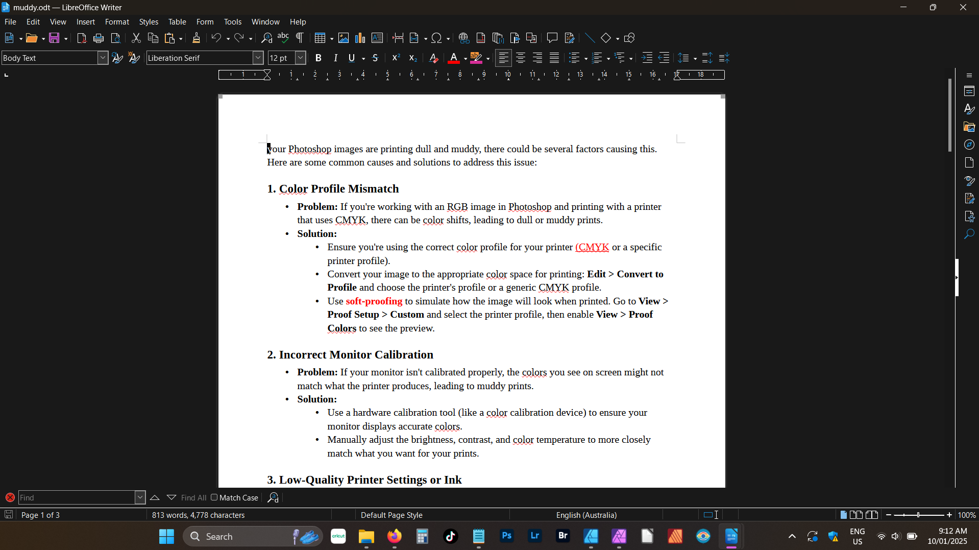The width and height of the screenshot is (979, 550).
Task: Click Clone Formatting paintbrush icon
Action: tap(196, 38)
